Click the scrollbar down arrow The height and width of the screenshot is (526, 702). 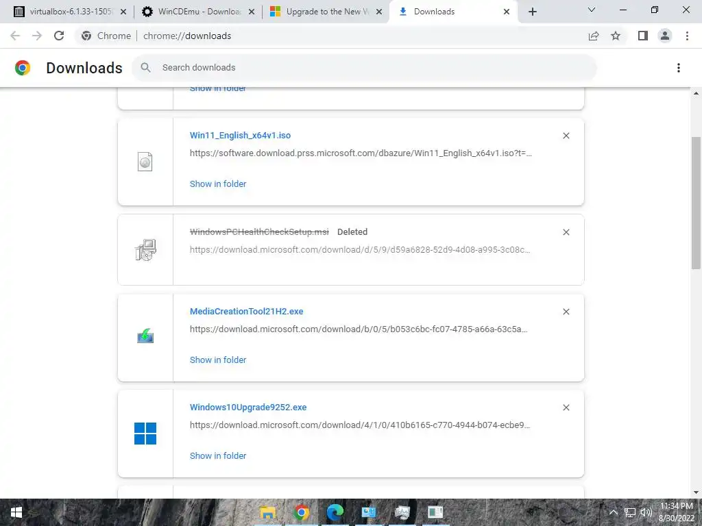[x=696, y=492]
